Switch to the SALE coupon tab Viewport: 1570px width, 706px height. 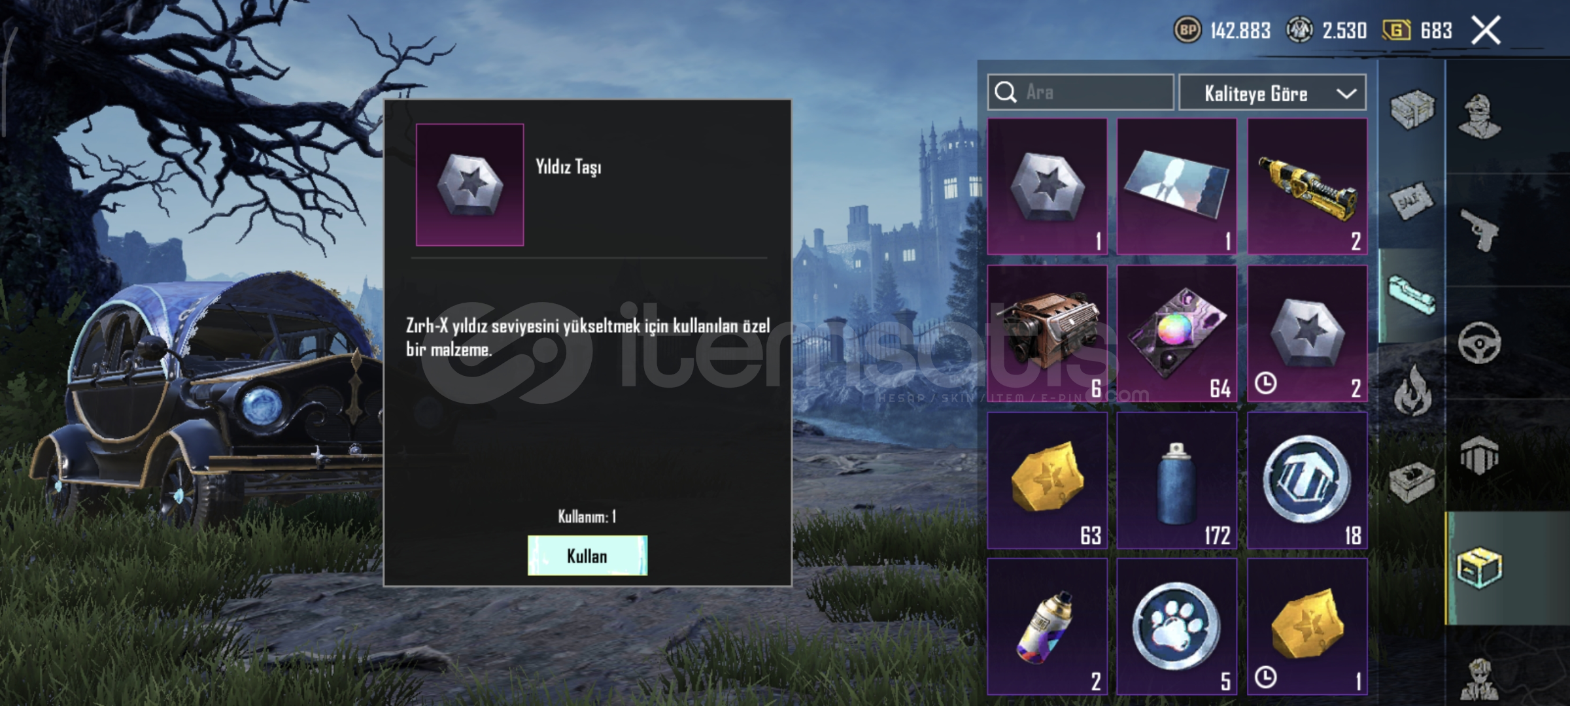(x=1412, y=202)
